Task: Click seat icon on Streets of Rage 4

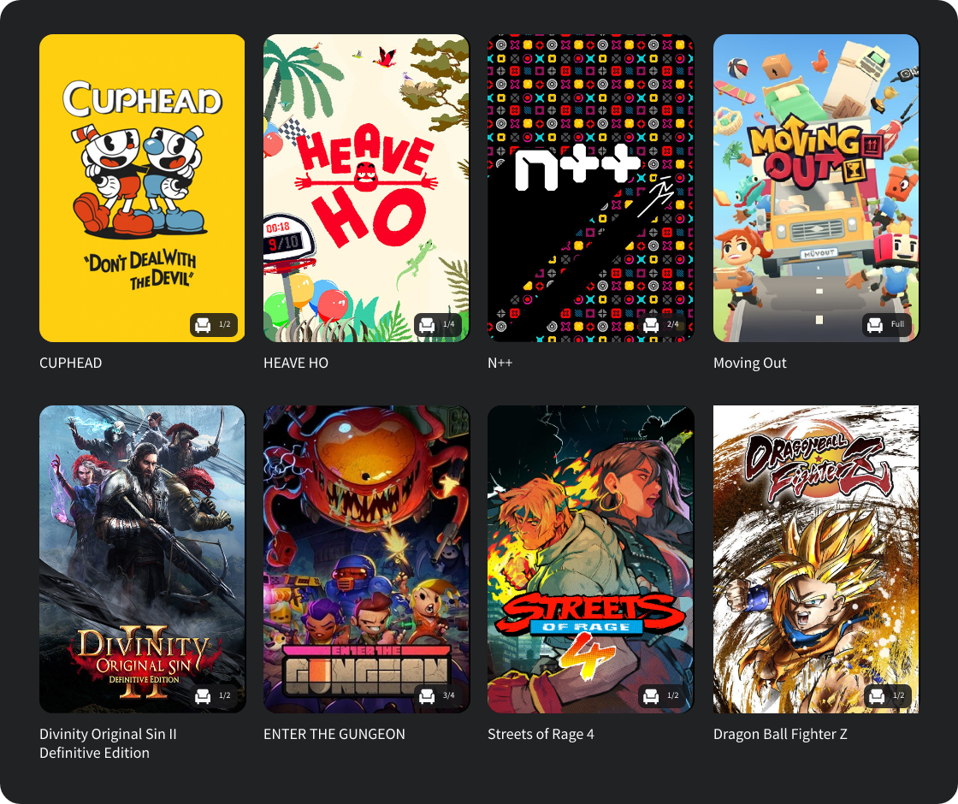Action: (651, 696)
